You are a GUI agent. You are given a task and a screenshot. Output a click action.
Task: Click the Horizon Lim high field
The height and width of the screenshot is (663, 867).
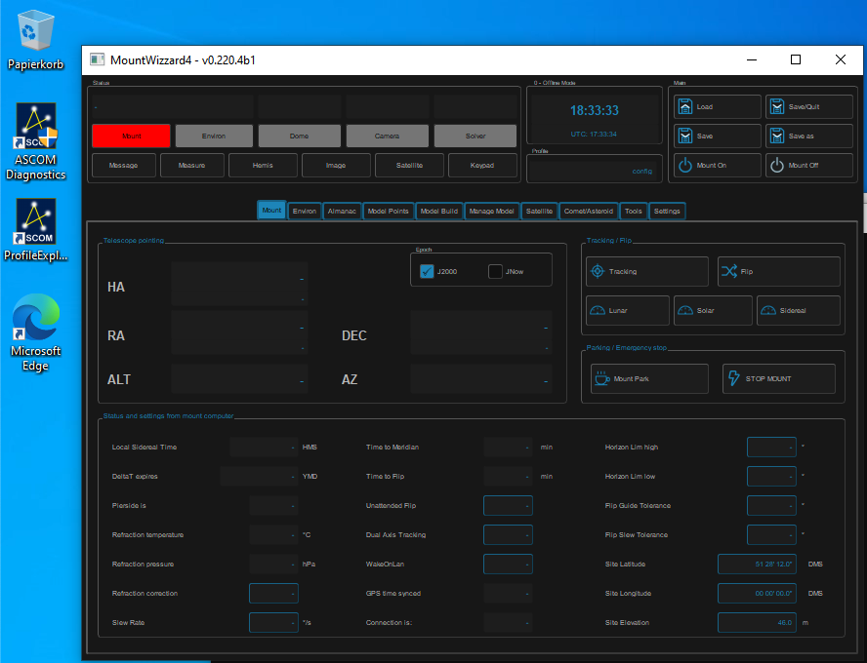point(771,448)
